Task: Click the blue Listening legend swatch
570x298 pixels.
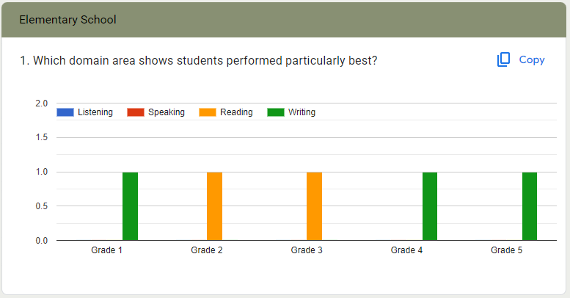Action: point(65,112)
